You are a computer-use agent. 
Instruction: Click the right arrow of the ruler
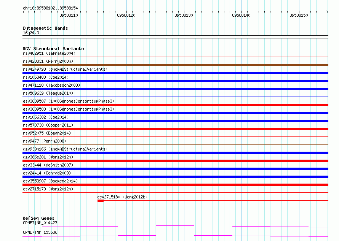[327, 12]
